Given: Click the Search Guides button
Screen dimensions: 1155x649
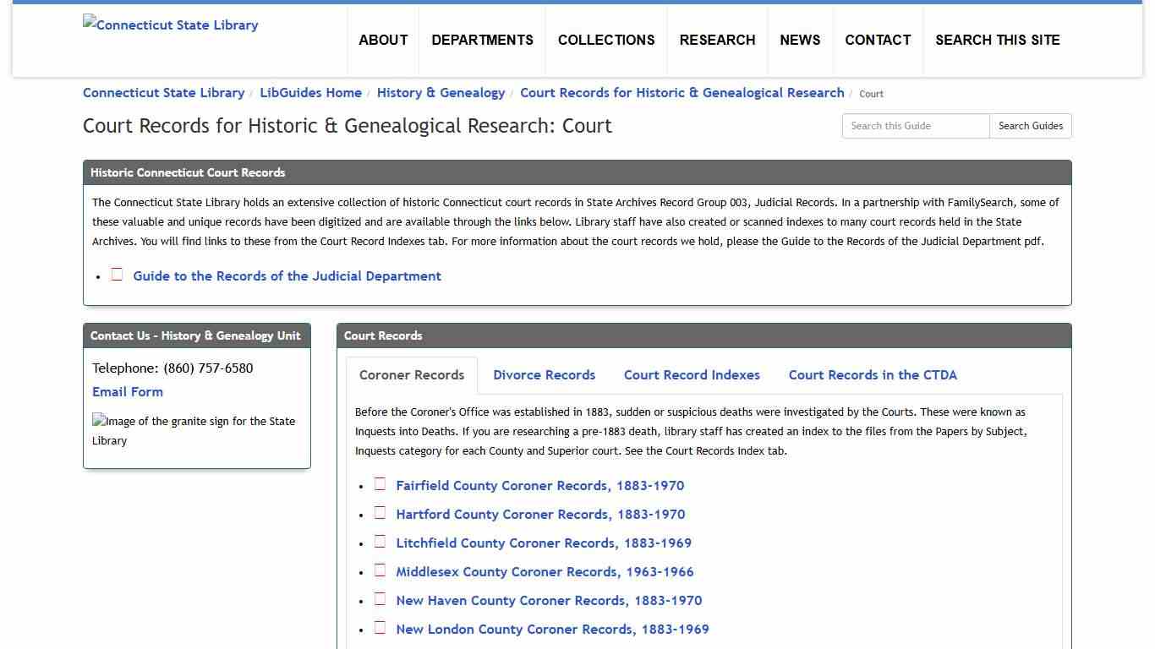Looking at the screenshot, I should click(1030, 125).
